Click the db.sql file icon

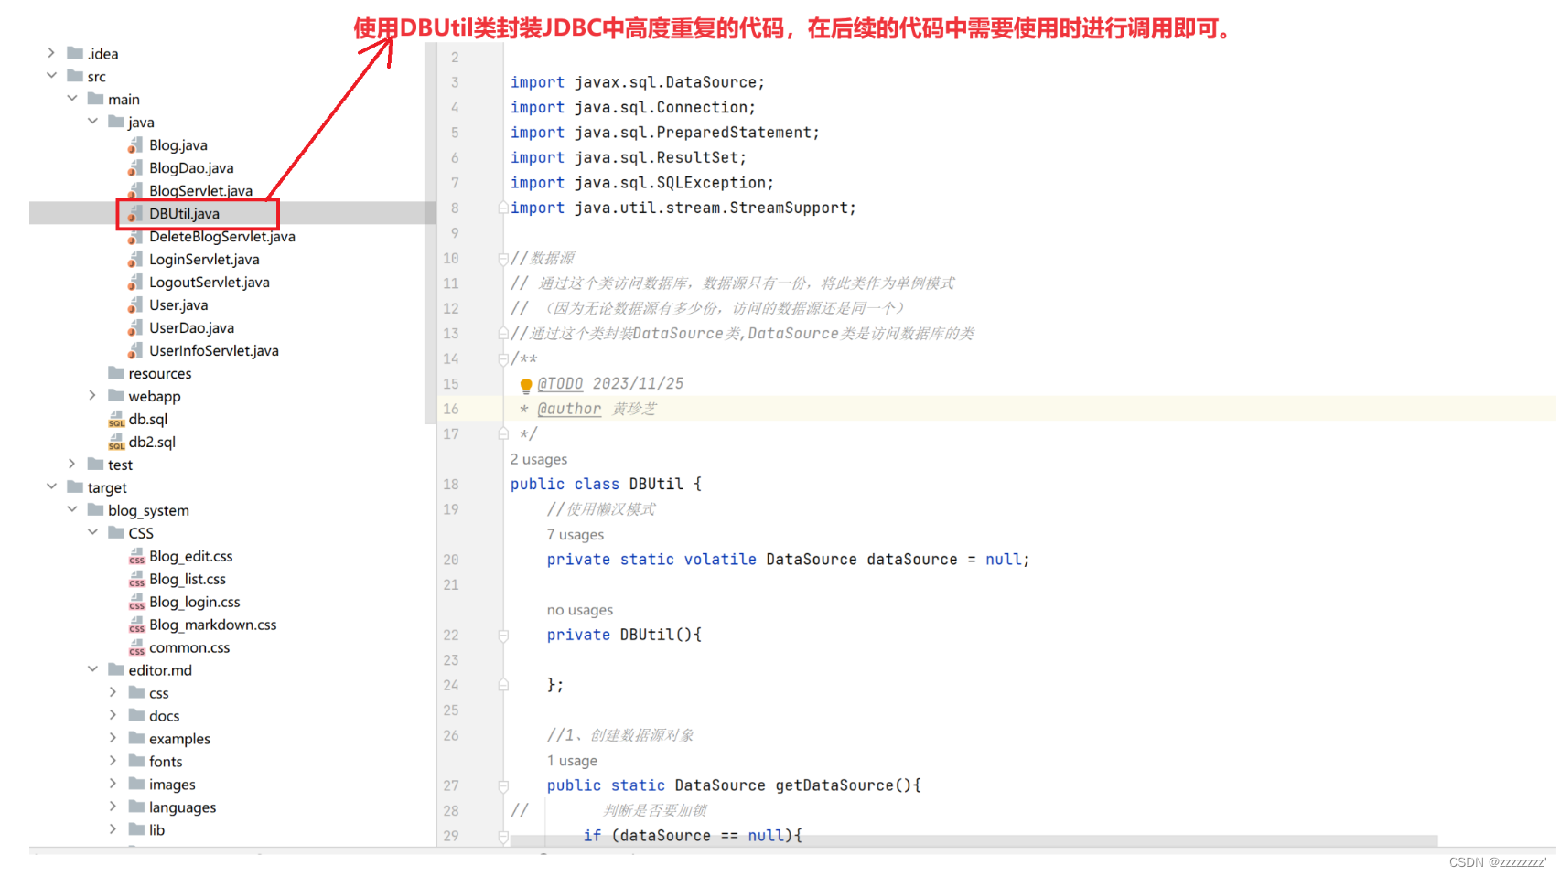[116, 420]
